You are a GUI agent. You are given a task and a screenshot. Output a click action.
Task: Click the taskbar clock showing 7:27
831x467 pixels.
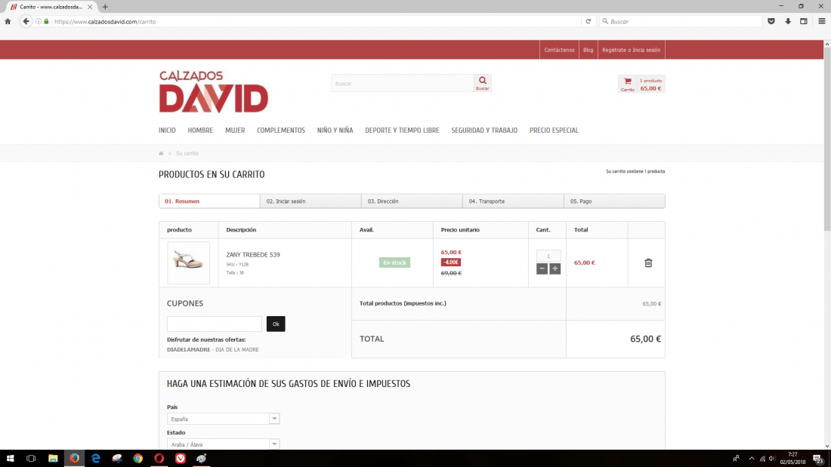792,459
